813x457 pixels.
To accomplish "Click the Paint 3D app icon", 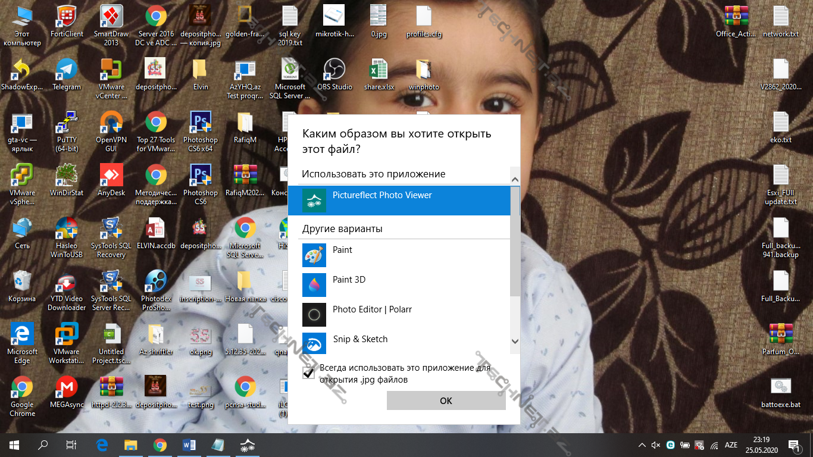I will tap(314, 285).
